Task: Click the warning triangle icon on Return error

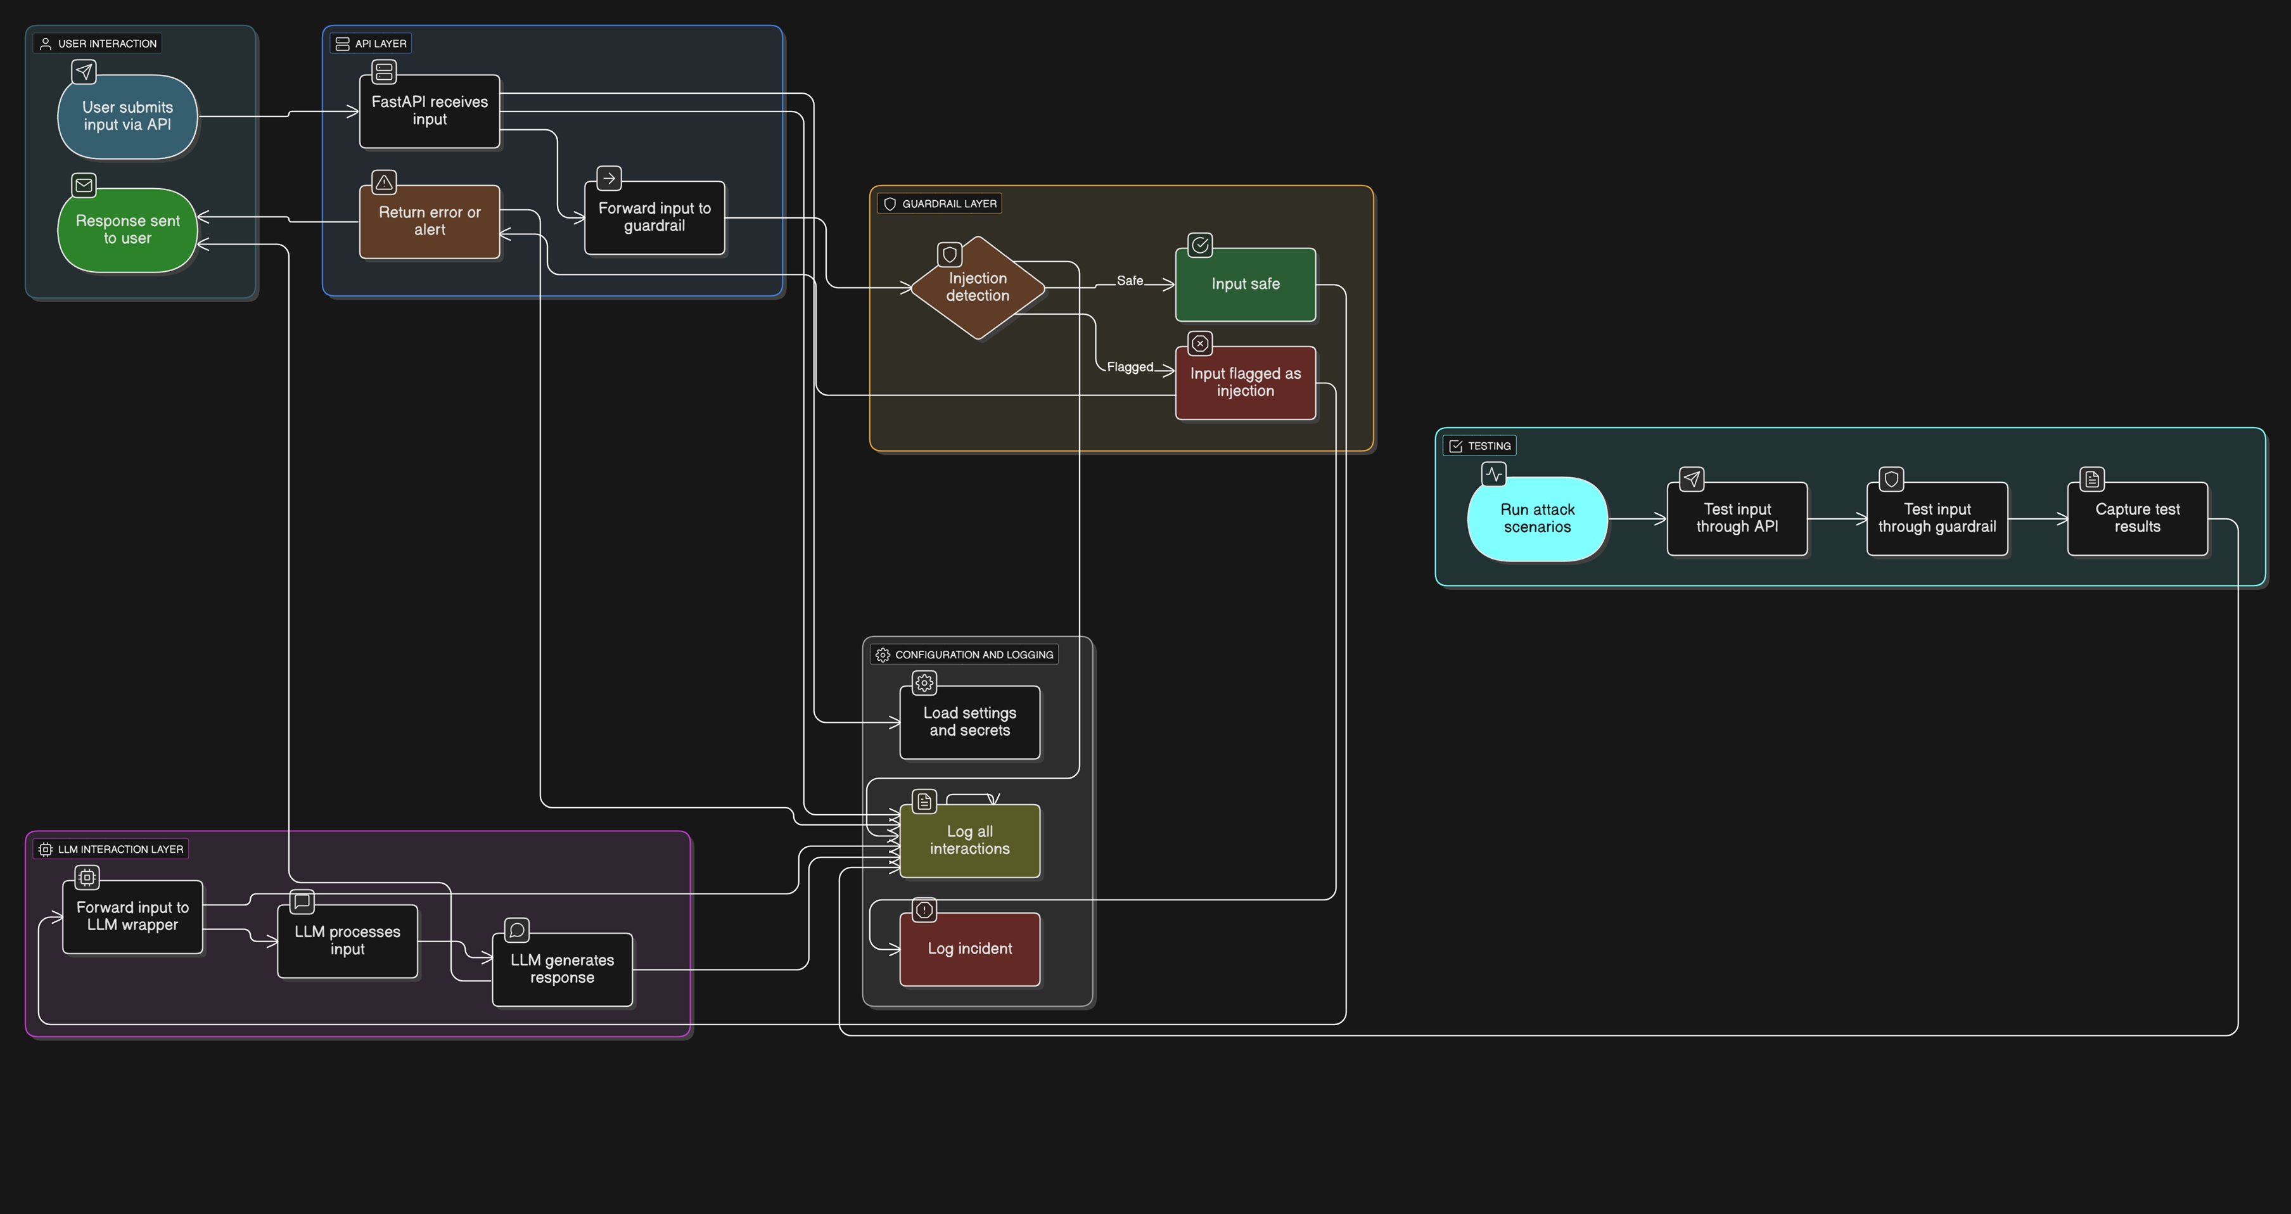Action: [x=384, y=182]
